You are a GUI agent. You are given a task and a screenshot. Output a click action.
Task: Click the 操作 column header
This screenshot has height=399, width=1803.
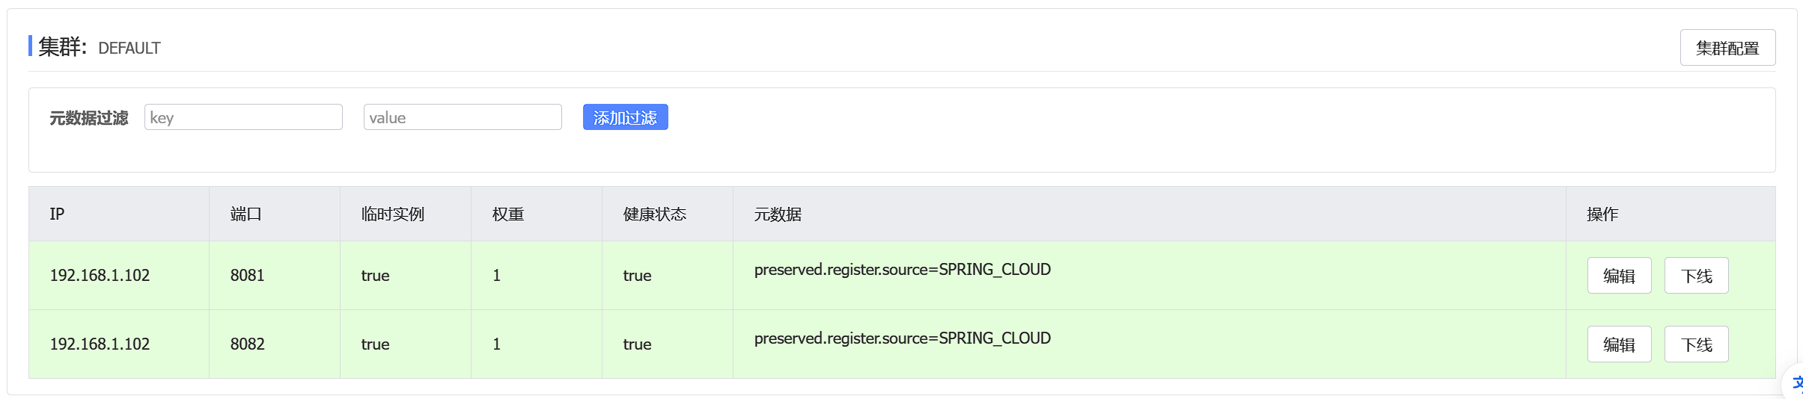tap(1602, 214)
